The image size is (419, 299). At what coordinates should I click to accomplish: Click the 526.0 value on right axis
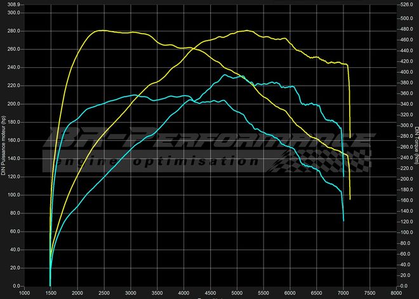point(406,4)
